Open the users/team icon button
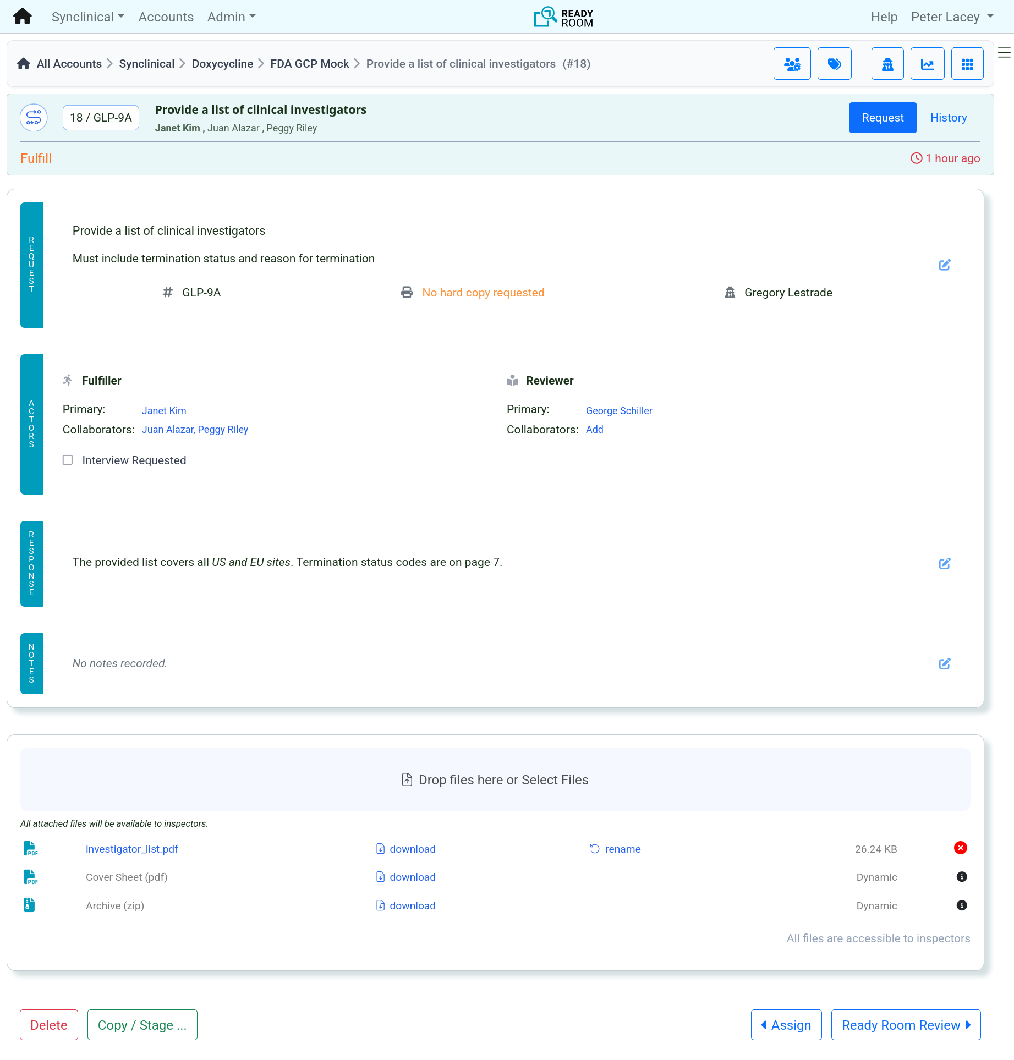1014x1060 pixels. (x=792, y=64)
